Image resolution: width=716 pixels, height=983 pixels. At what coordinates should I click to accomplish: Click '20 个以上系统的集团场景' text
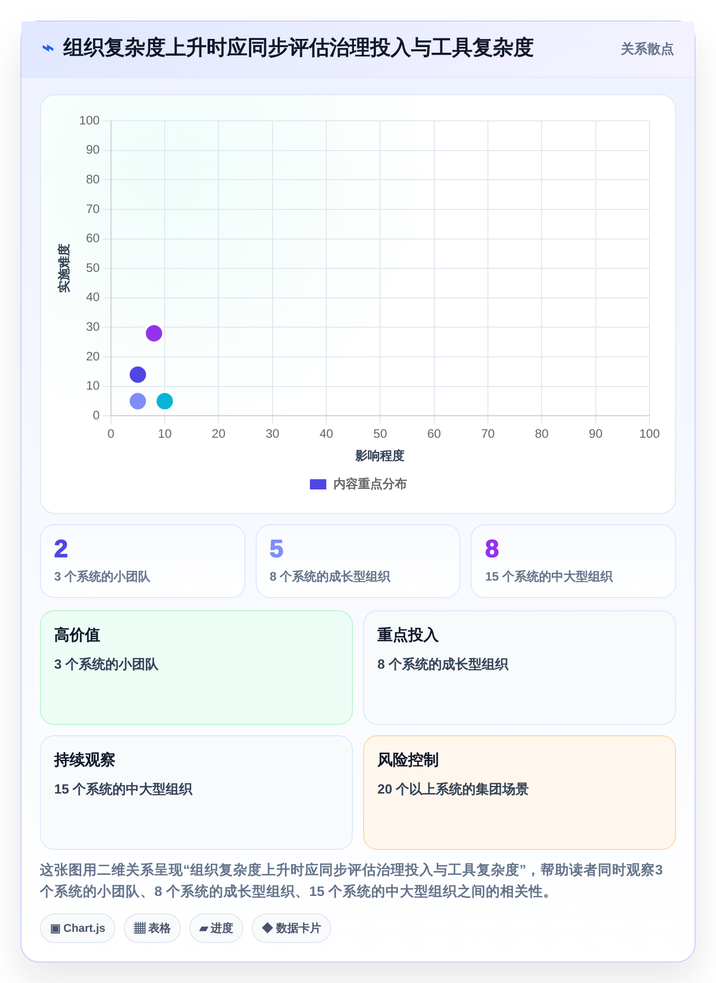click(x=453, y=789)
